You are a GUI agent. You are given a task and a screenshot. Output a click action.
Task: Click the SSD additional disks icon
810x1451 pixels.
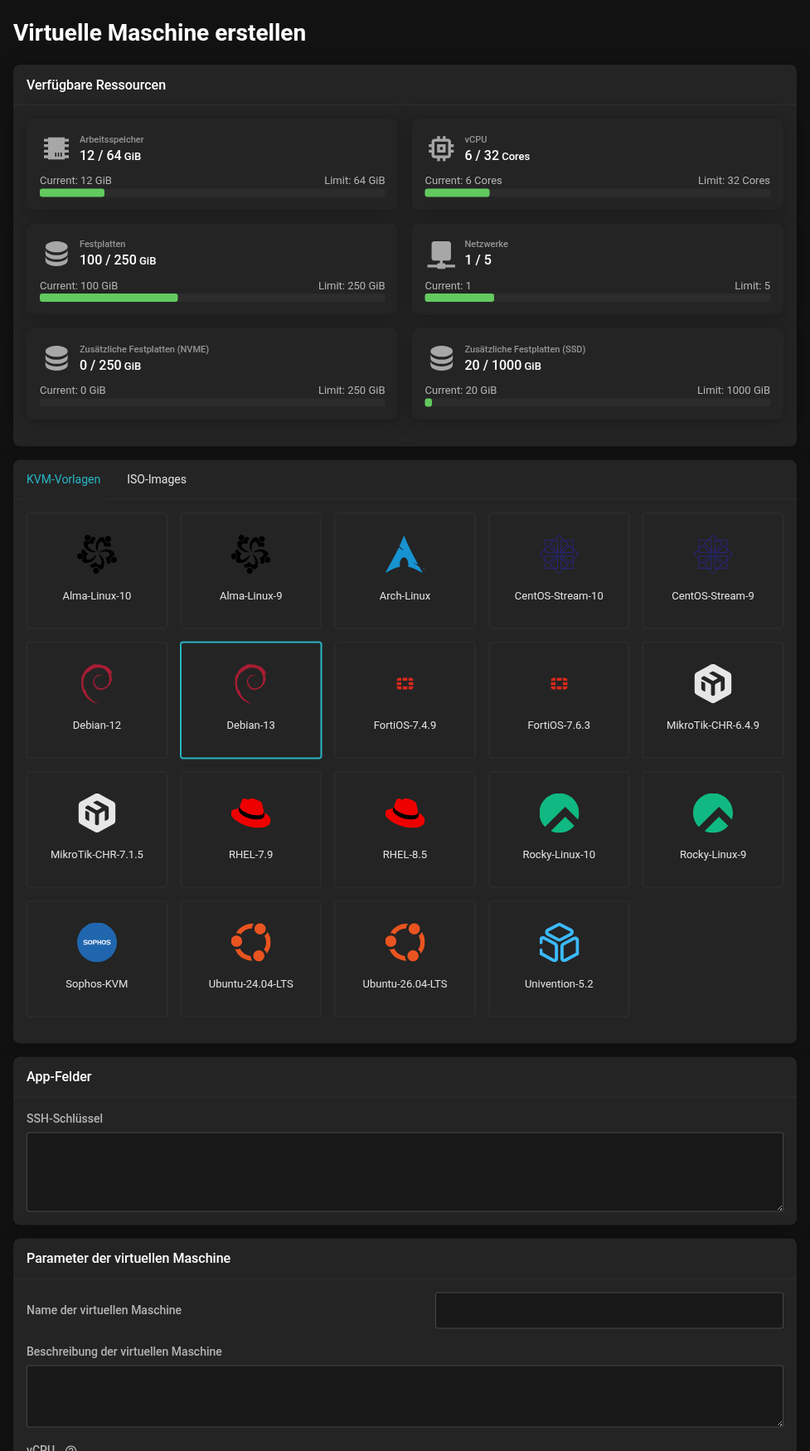tap(441, 358)
